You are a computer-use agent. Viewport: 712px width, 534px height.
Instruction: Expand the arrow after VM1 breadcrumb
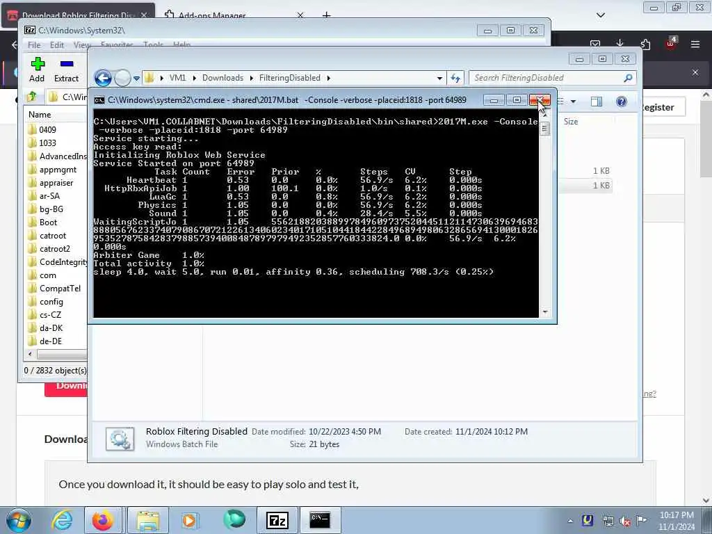(x=194, y=78)
